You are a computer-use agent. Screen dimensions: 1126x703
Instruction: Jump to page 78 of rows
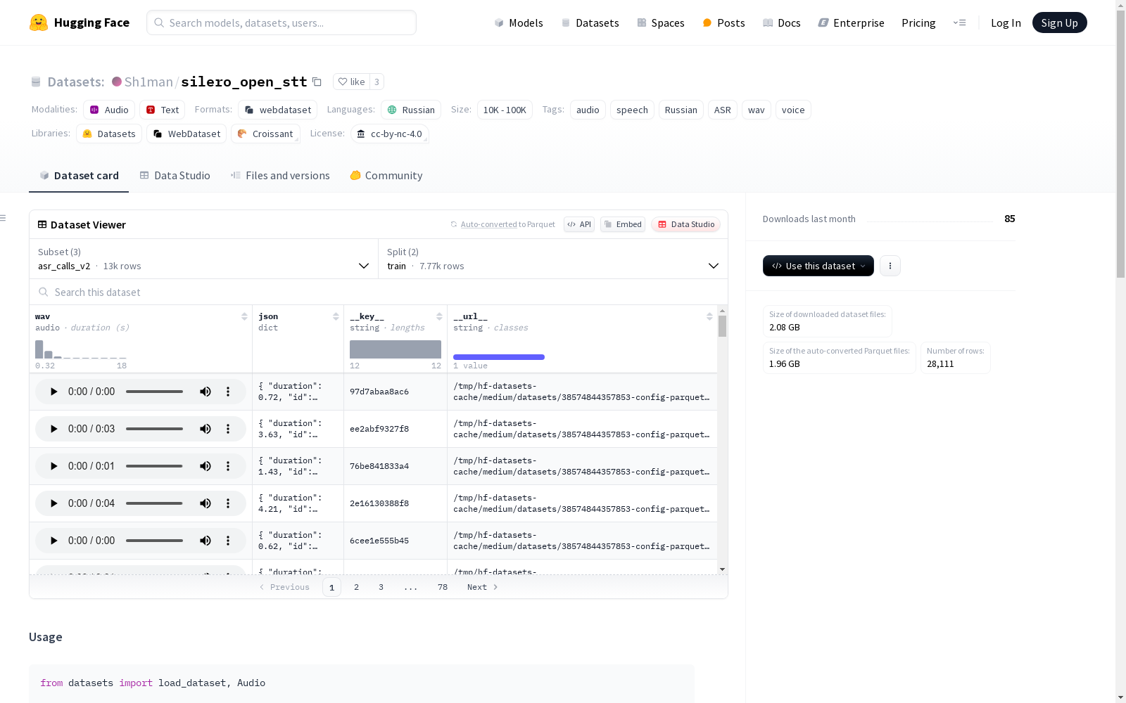[x=443, y=587]
